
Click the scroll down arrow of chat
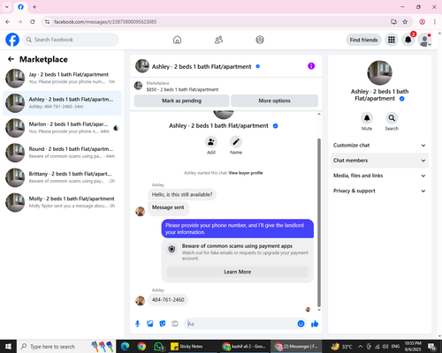tap(319, 310)
